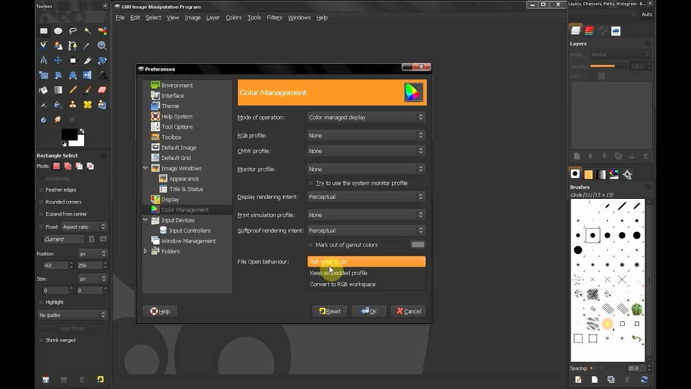The height and width of the screenshot is (389, 691).
Task: Select the Scissors Select tool
Action: pos(43,46)
